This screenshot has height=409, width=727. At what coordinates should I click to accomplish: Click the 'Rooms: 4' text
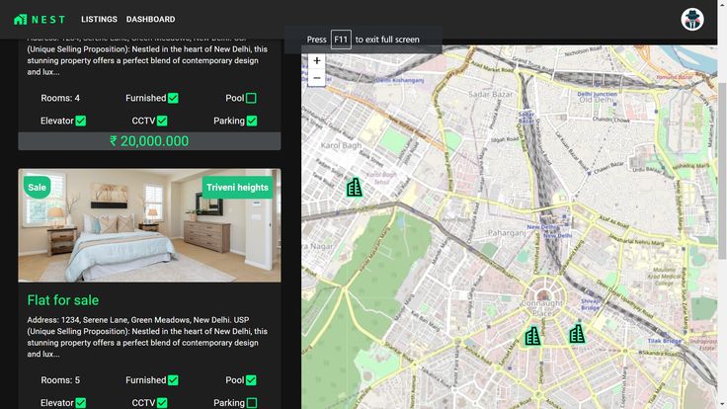pos(60,99)
